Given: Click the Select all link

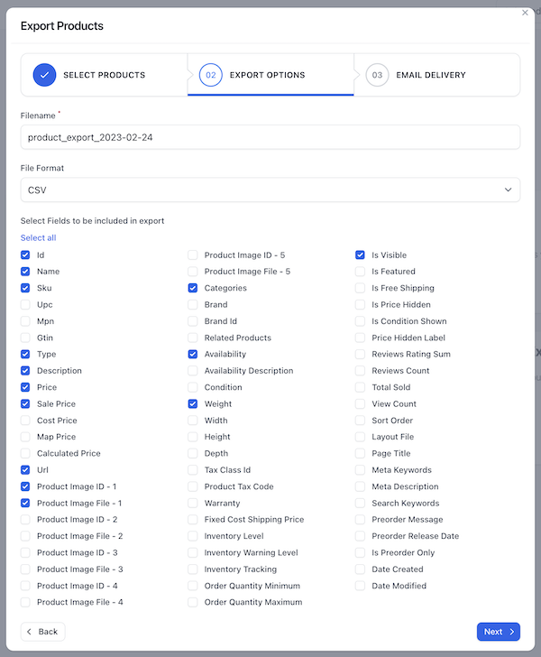Looking at the screenshot, I should [x=38, y=238].
